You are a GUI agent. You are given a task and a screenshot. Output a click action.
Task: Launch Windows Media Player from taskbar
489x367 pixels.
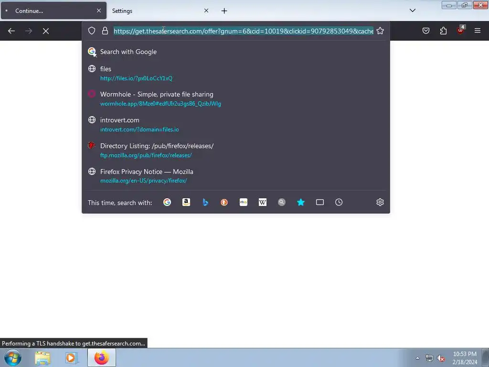click(x=71, y=357)
